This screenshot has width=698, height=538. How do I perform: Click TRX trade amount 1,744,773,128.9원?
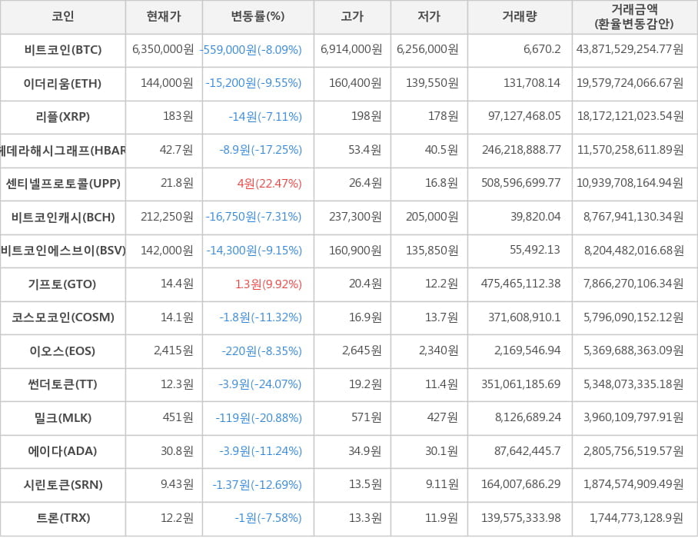point(637,518)
